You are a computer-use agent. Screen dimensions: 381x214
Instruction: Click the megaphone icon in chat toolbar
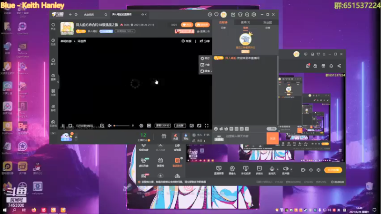click(221, 129)
